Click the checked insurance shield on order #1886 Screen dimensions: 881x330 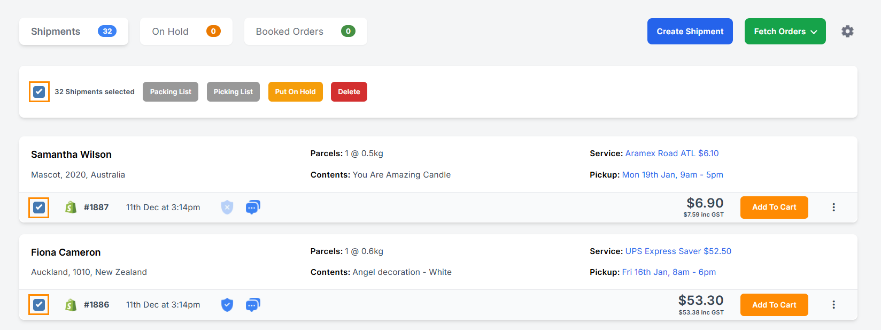click(x=227, y=304)
